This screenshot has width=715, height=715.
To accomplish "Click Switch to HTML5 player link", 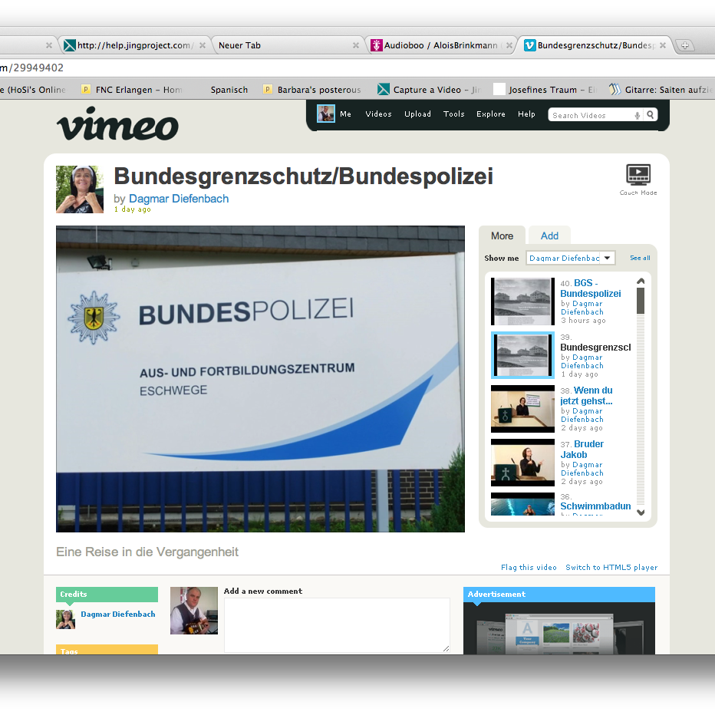I will (611, 568).
